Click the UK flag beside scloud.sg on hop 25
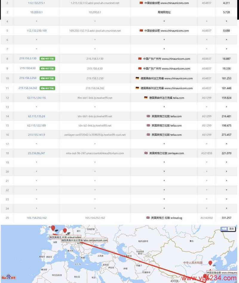 click(148, 218)
